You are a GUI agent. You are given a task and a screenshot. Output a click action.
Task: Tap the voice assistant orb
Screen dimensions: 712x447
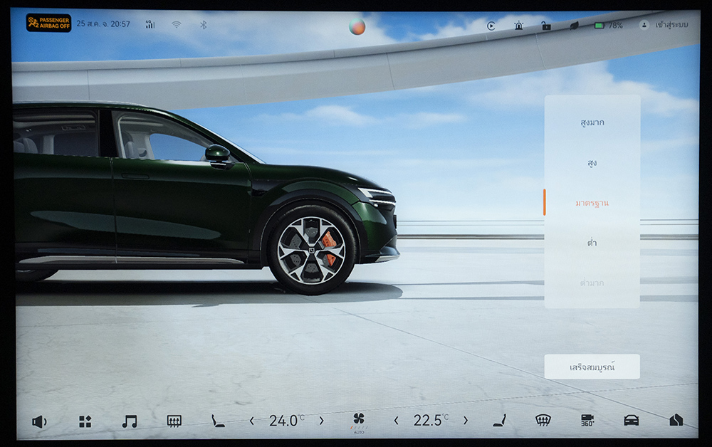click(357, 27)
